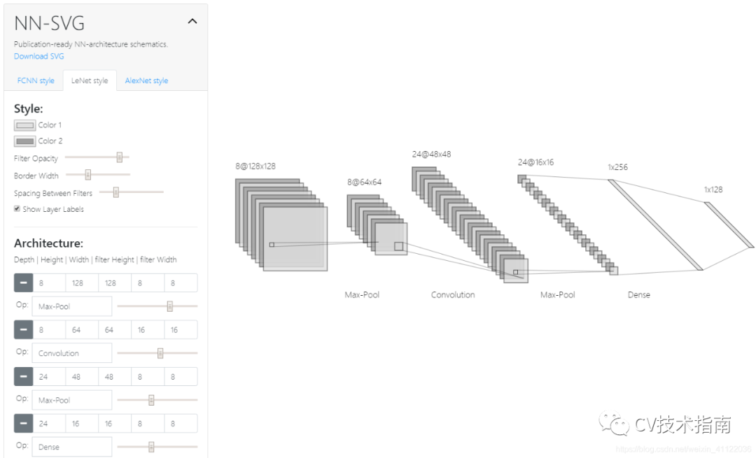Remove the 8x64x64 layer with minus button
Viewport: 756px width, 458px height.
(x=23, y=329)
